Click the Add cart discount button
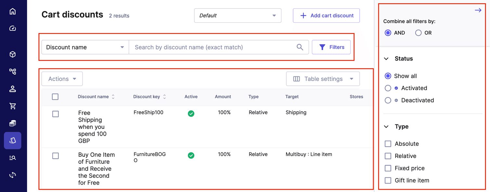The width and height of the screenshot is (490, 192). (326, 15)
